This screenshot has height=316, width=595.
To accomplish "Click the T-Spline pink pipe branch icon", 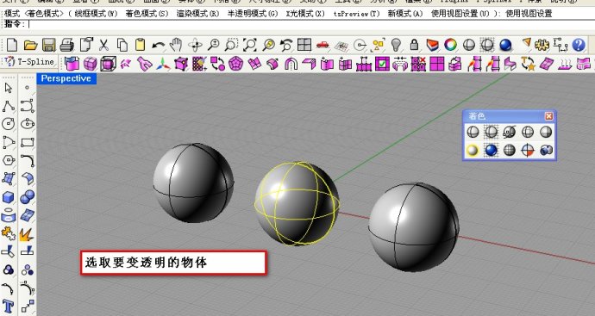I will coord(145,64).
